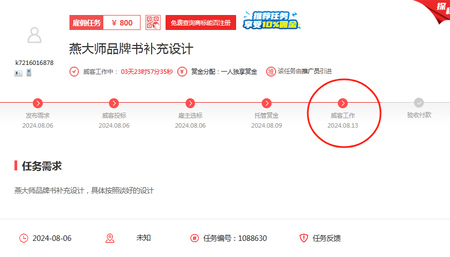Click the date 2024.08.13 under 威客工作
The image size is (450, 257).
click(x=343, y=125)
